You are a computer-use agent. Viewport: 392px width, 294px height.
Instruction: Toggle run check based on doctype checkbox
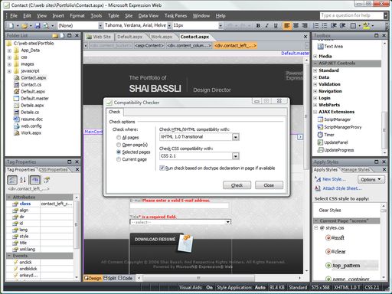(162, 168)
